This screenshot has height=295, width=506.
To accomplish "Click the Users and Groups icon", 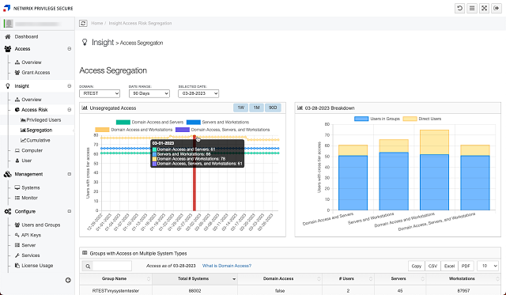I will click(x=17, y=225).
